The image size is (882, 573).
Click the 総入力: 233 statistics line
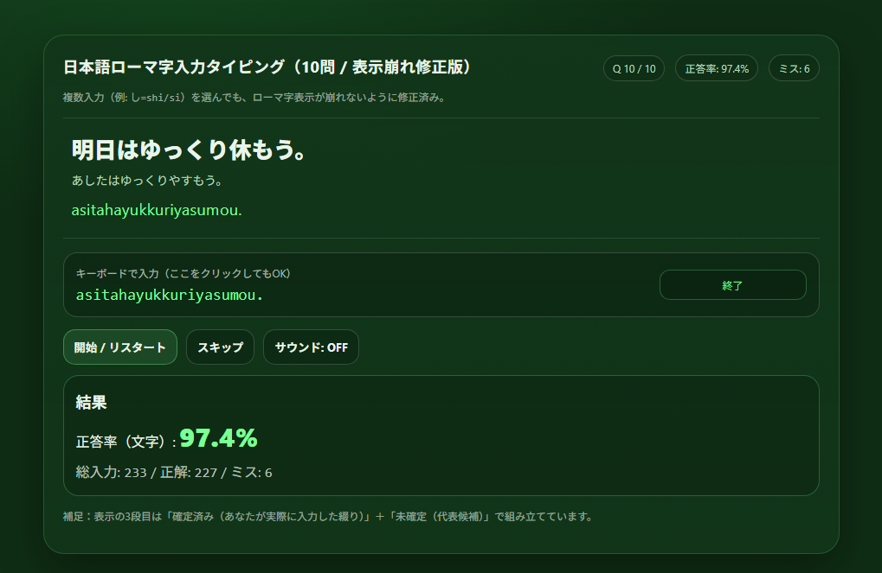[174, 473]
